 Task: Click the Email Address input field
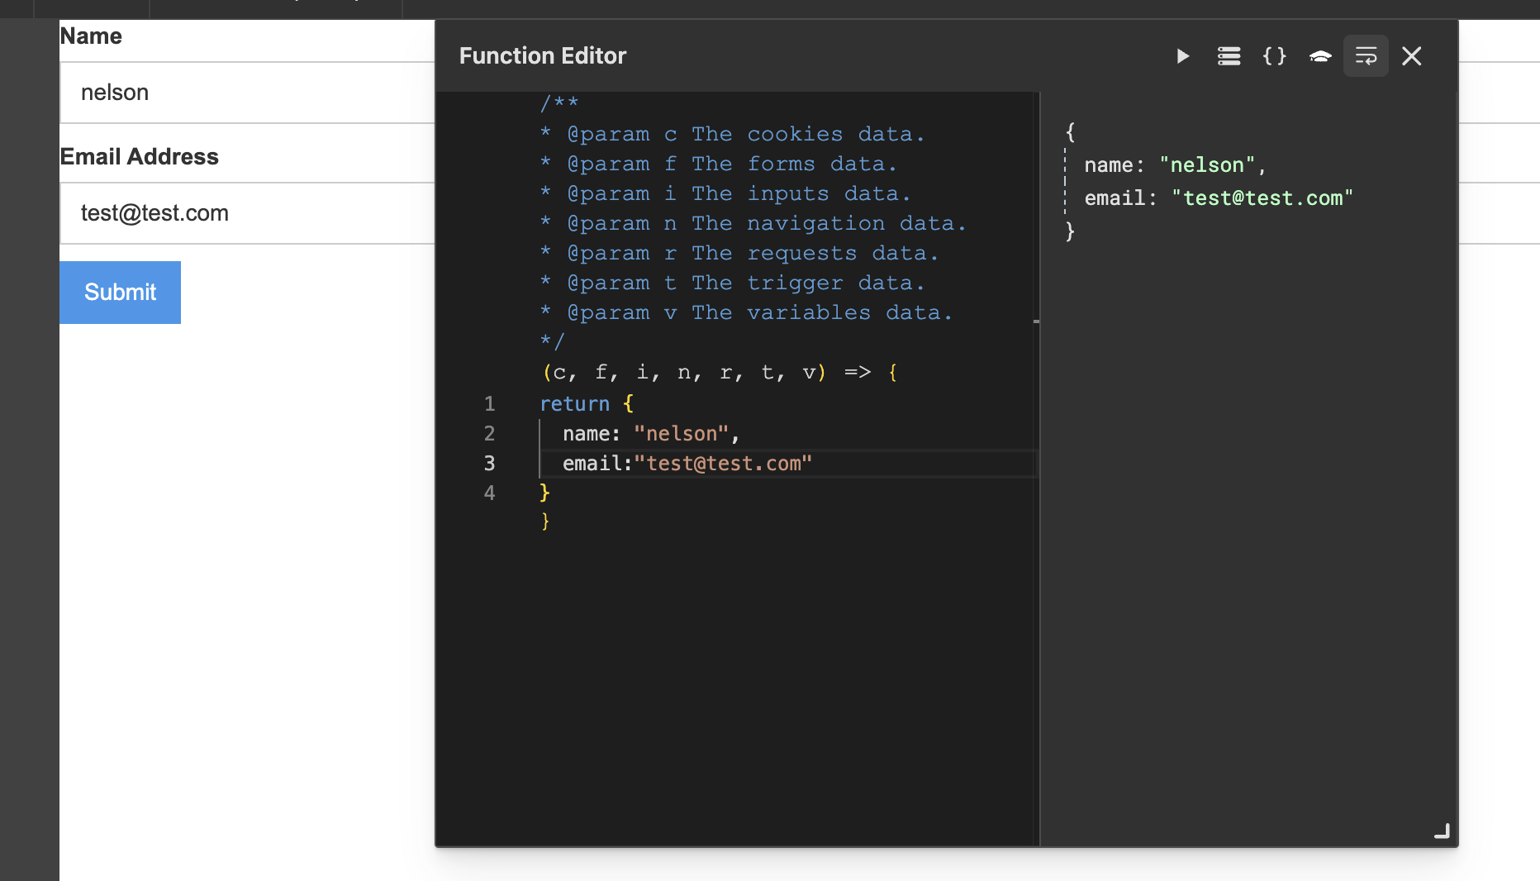click(247, 213)
